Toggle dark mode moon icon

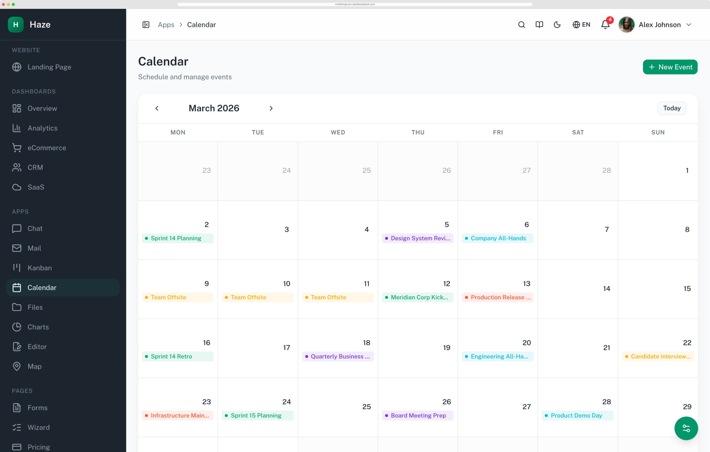point(557,25)
